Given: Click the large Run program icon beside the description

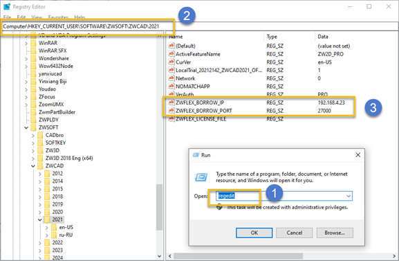Looking at the screenshot, I should (x=201, y=177).
